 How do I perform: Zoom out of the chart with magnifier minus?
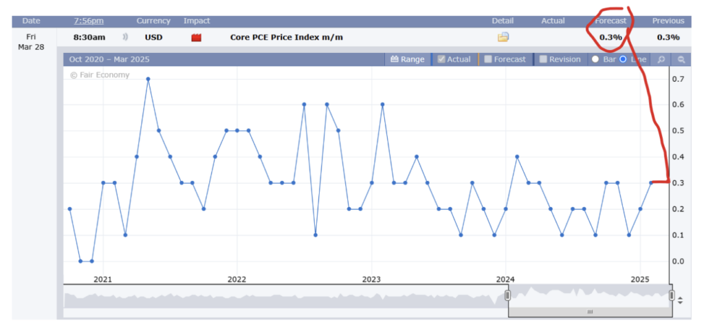681,59
